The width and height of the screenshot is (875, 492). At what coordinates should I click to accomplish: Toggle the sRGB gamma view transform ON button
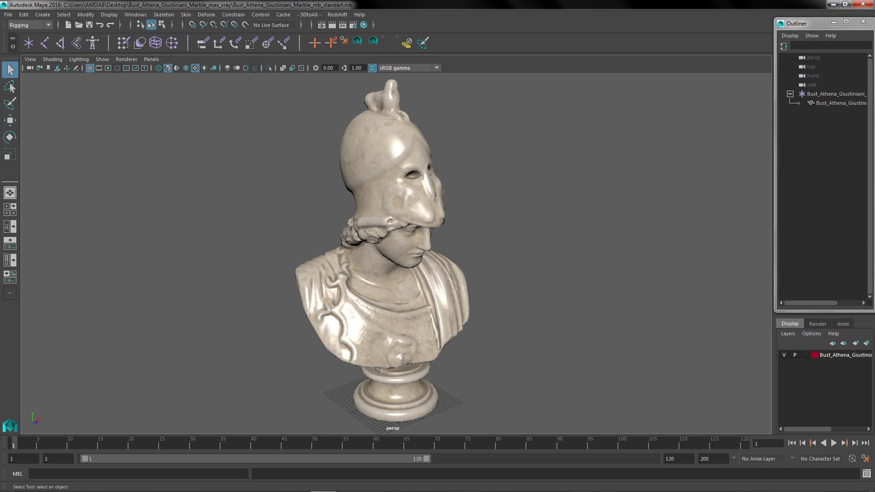(x=372, y=68)
